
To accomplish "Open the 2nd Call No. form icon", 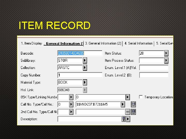I will pos(134,112).
